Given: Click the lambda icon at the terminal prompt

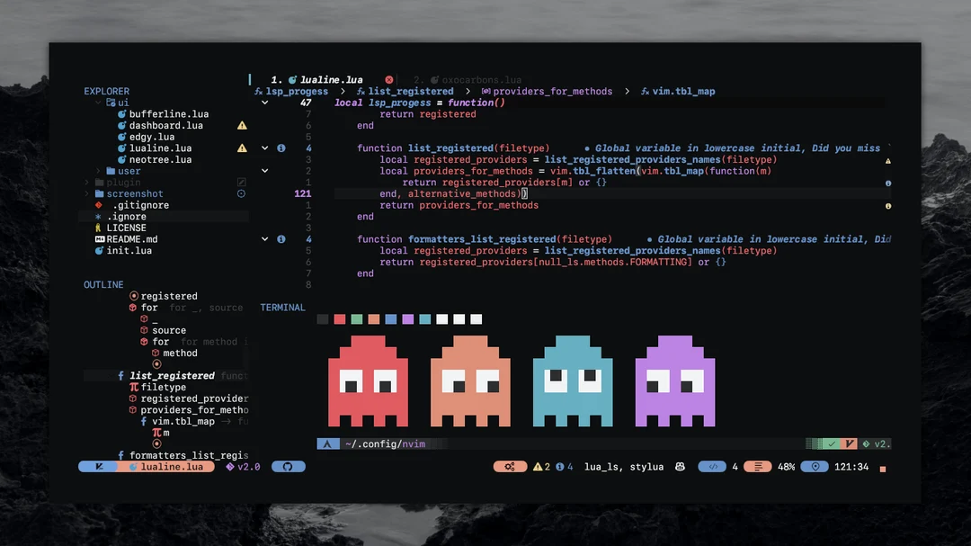Looking at the screenshot, I should point(325,443).
